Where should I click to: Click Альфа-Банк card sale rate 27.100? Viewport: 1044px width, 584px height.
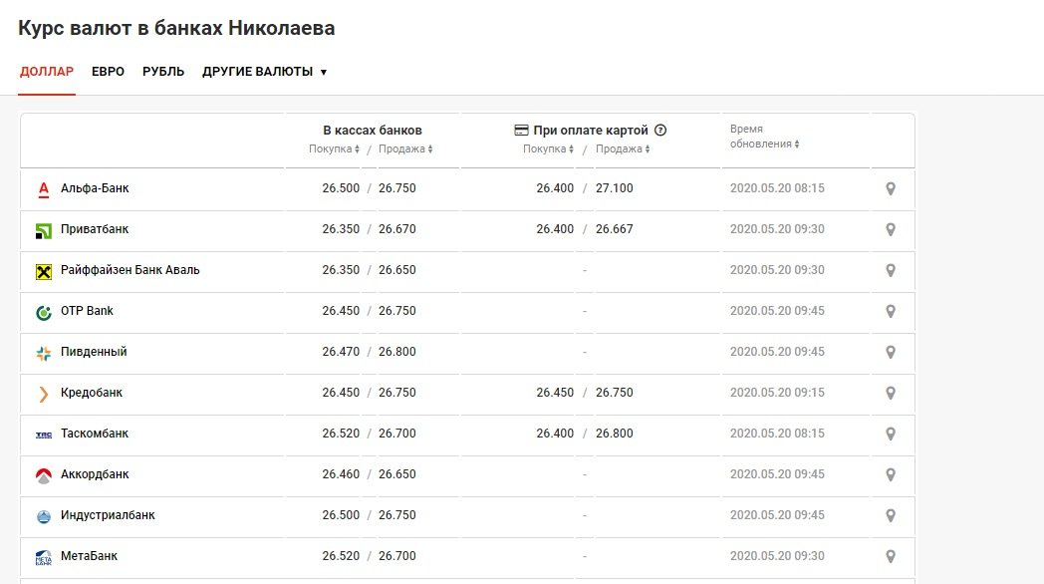pyautogui.click(x=614, y=188)
